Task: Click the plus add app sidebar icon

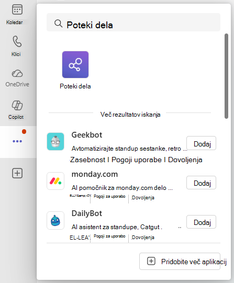Action: tap(17, 173)
